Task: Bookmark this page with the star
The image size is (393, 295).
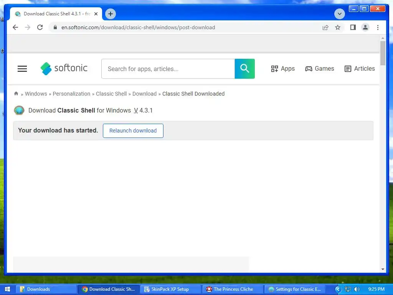Action: (338, 27)
